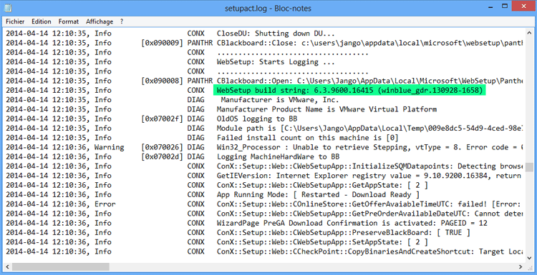Click the '[0x090008]' code

pyautogui.click(x=162, y=81)
